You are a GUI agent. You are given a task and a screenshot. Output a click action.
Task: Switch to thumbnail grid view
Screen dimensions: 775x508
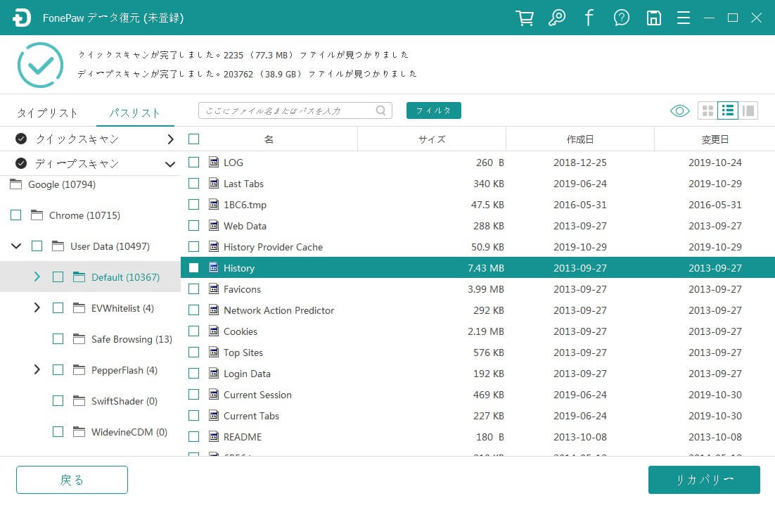707,110
